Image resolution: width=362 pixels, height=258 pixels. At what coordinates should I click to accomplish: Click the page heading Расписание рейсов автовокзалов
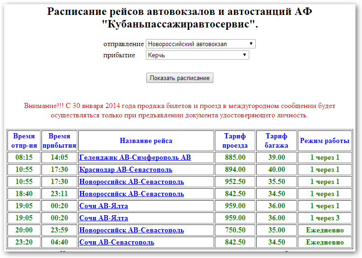point(180,18)
